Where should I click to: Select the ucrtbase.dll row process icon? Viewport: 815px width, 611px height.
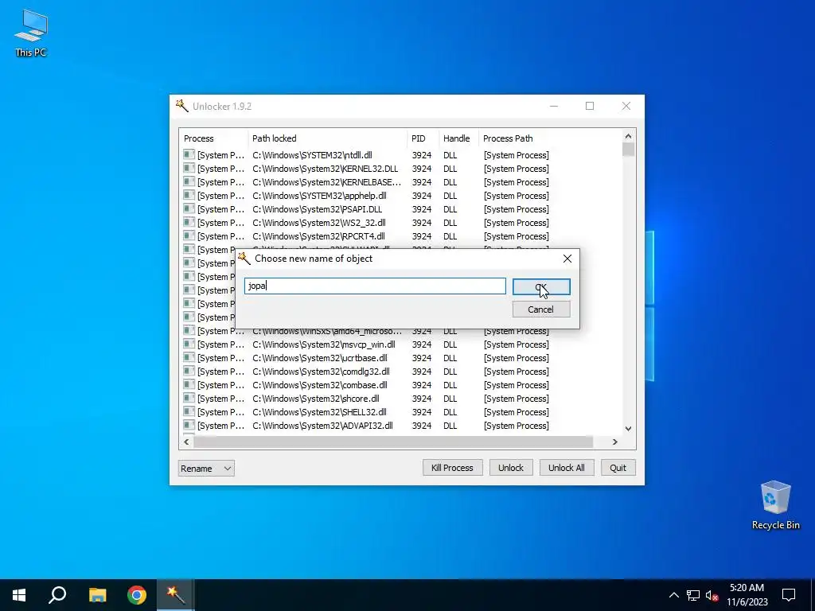pos(189,357)
